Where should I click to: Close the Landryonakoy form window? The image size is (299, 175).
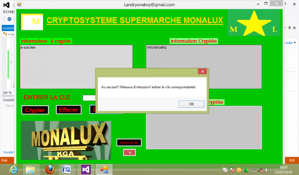pos(276,3)
